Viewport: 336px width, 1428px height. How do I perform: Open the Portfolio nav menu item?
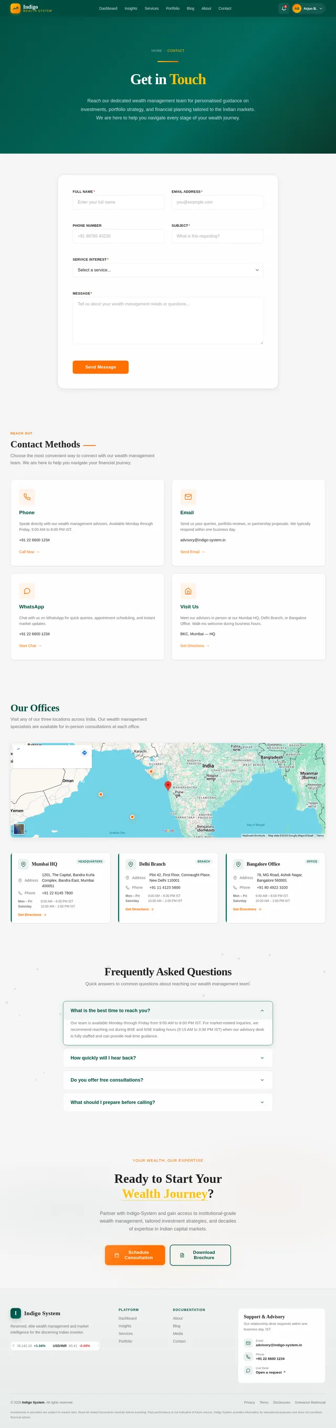pyautogui.click(x=173, y=8)
